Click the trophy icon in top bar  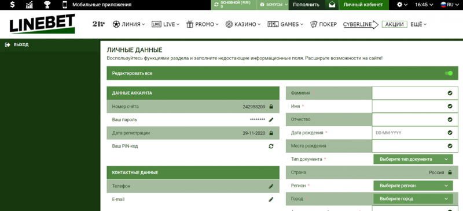[x=47, y=5]
